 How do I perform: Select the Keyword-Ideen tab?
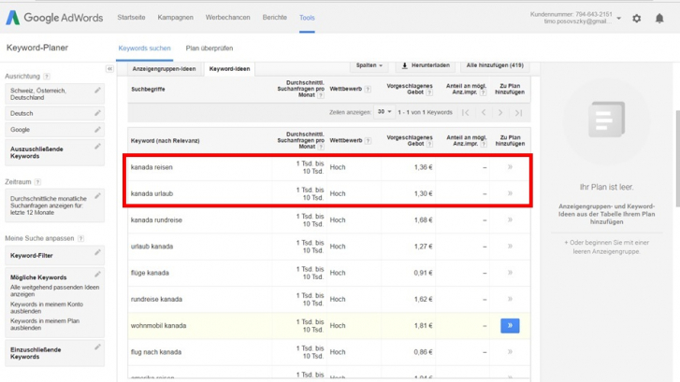coord(229,69)
